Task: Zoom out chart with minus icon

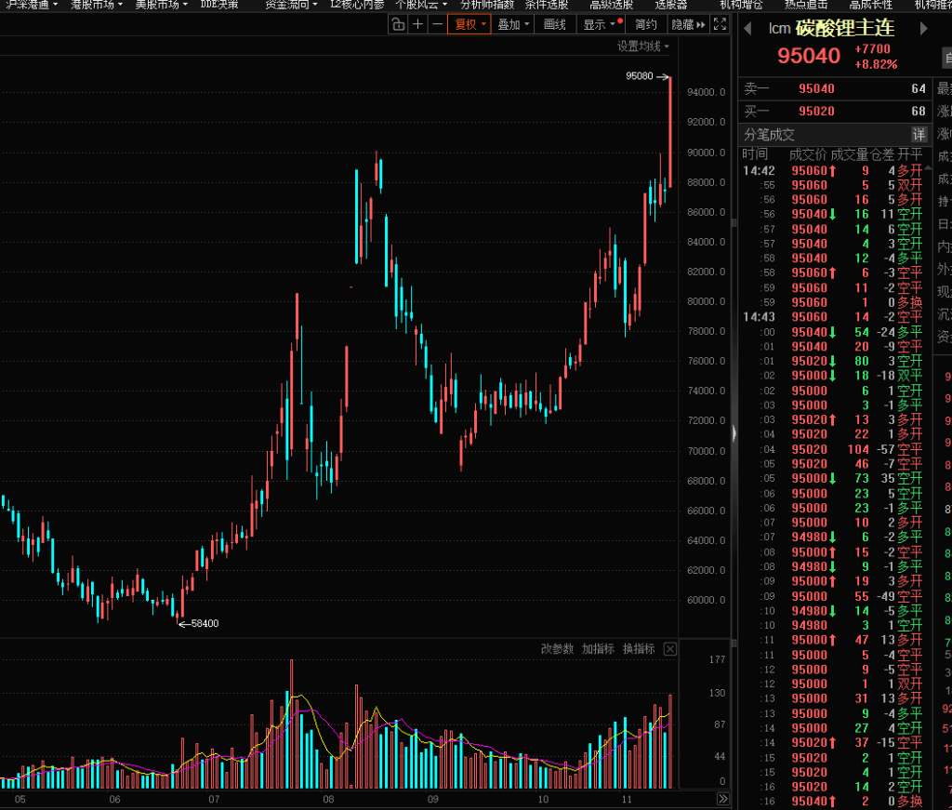Action: tap(437, 25)
